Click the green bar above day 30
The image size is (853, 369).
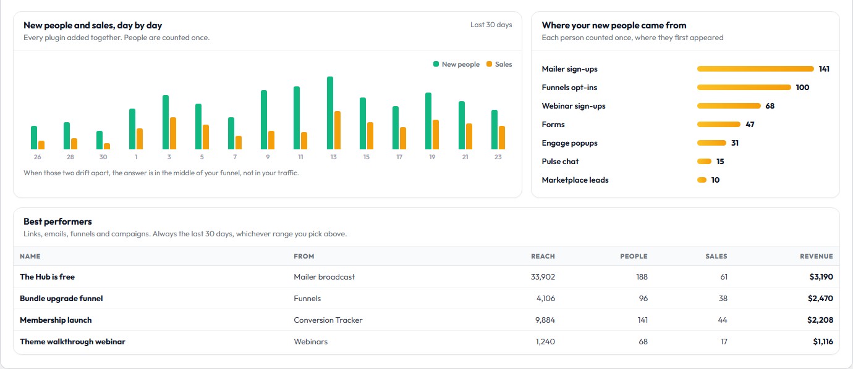[100, 140]
